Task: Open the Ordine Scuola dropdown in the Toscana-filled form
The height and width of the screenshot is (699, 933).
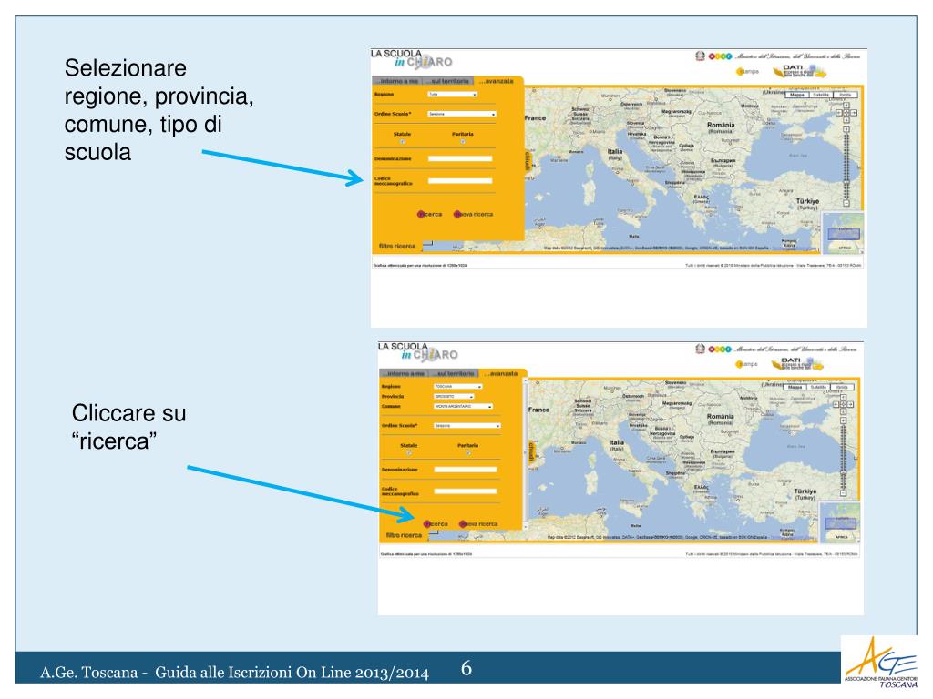Action: 467,426
